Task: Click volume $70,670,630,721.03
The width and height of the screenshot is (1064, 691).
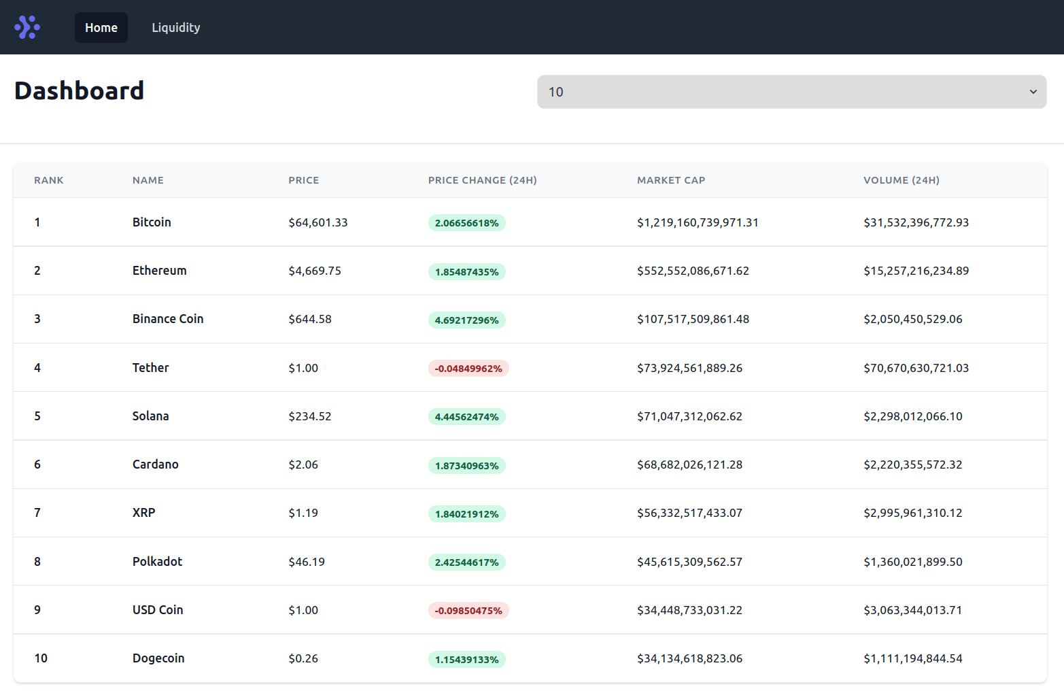Action: (x=916, y=368)
